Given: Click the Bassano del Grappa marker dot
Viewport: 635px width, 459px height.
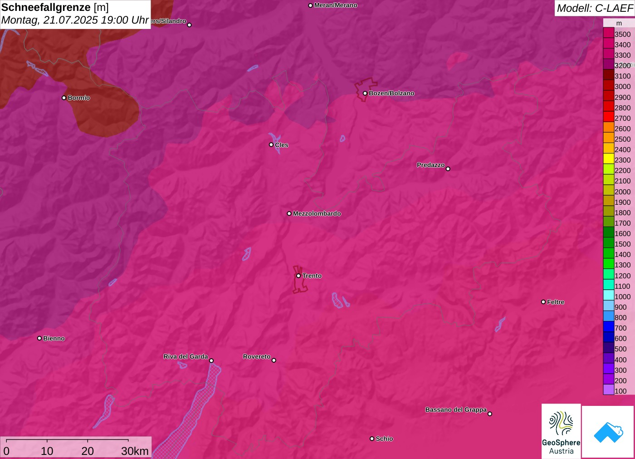Looking at the screenshot, I should 490,414.
